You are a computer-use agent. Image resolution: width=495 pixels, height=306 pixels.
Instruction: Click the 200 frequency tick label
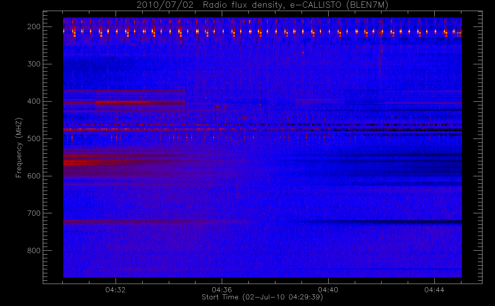(34, 27)
